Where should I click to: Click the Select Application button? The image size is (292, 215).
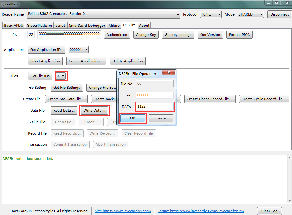click(x=45, y=61)
